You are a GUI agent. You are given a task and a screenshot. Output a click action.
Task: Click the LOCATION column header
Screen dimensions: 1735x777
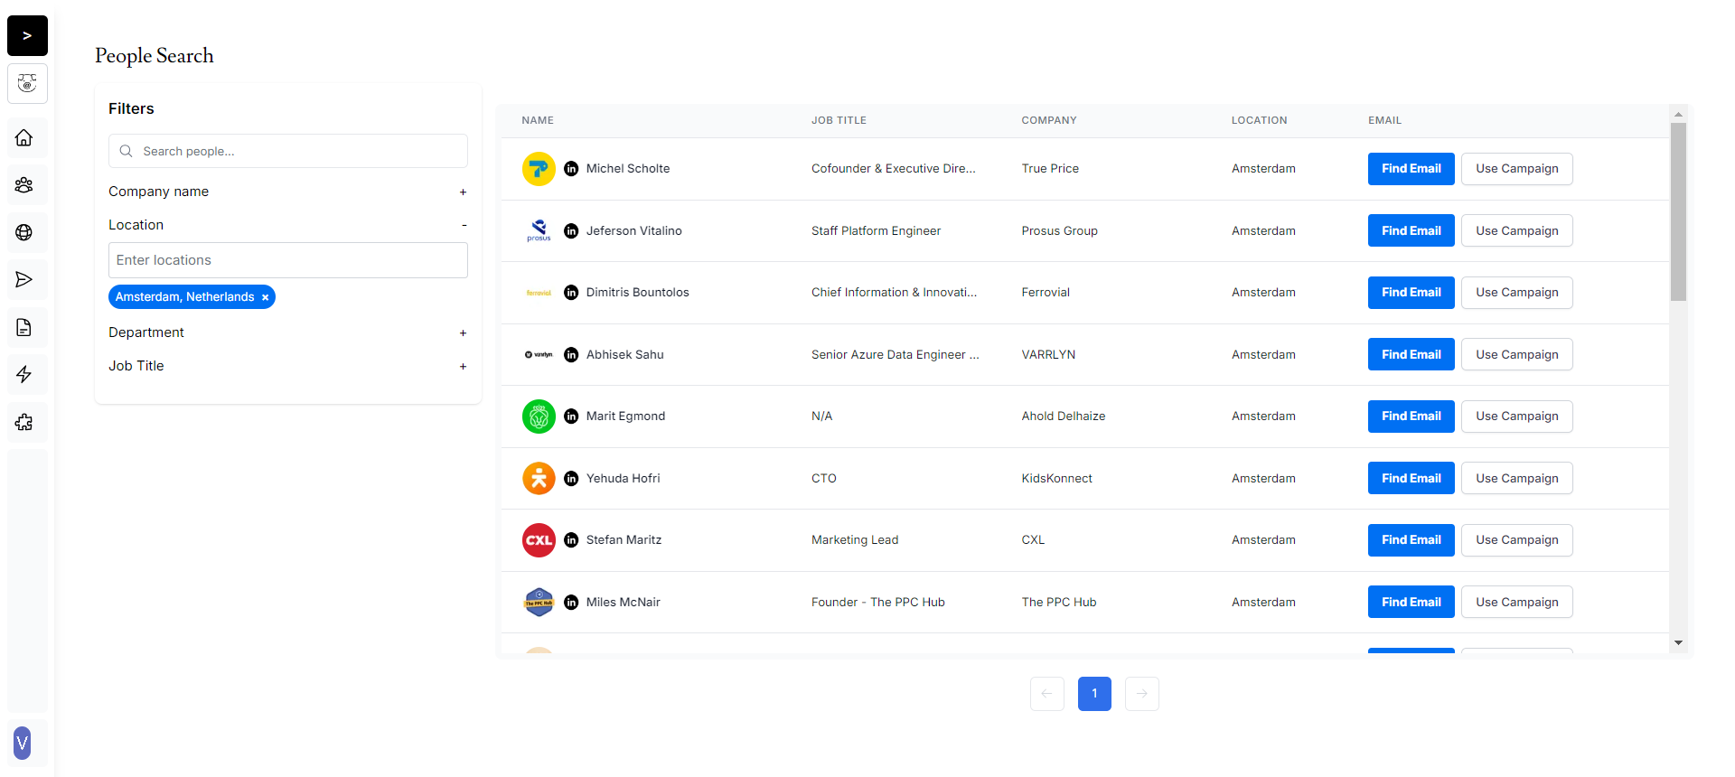point(1259,120)
